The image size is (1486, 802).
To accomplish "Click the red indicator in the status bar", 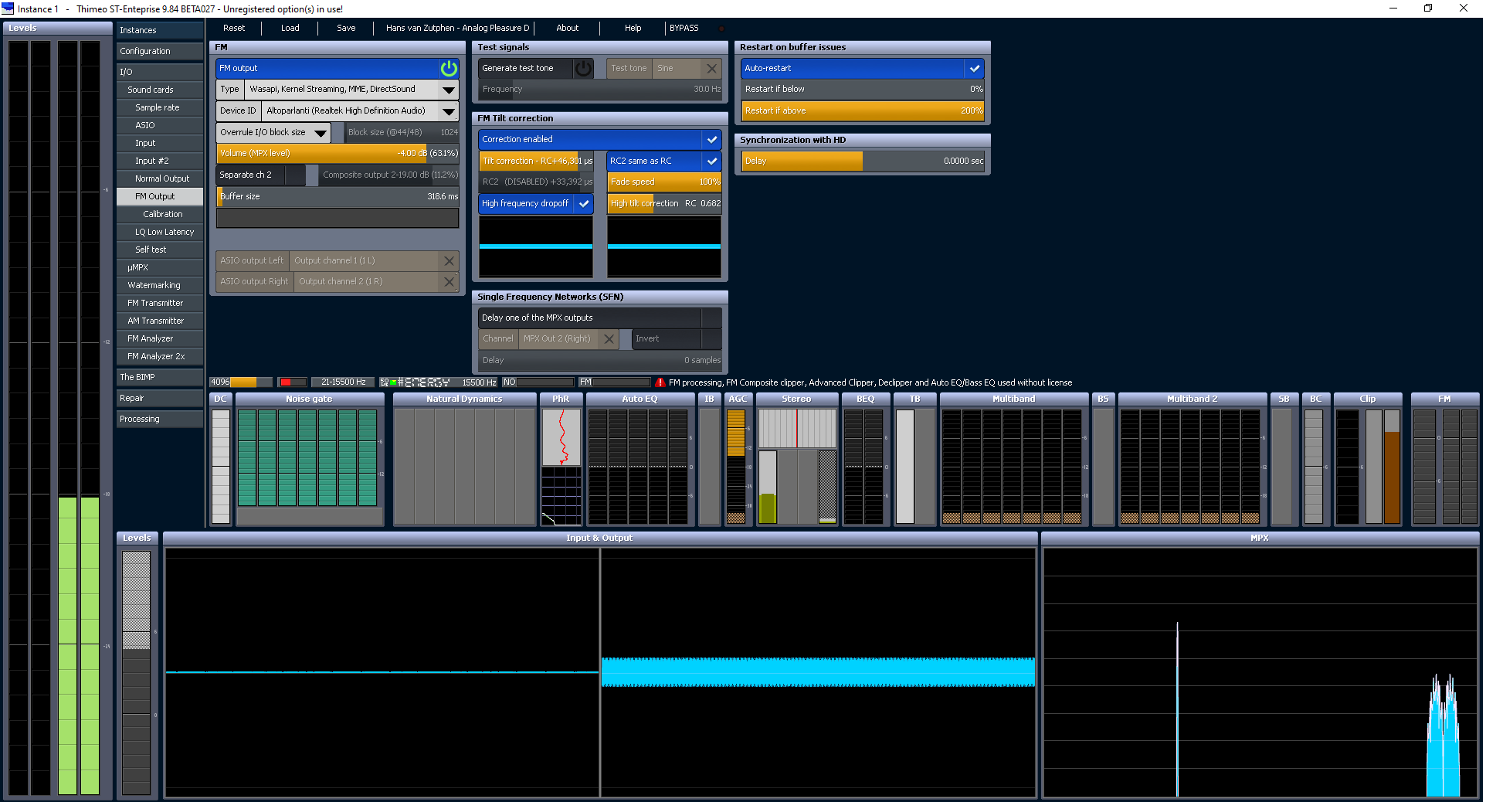I will pyautogui.click(x=285, y=382).
